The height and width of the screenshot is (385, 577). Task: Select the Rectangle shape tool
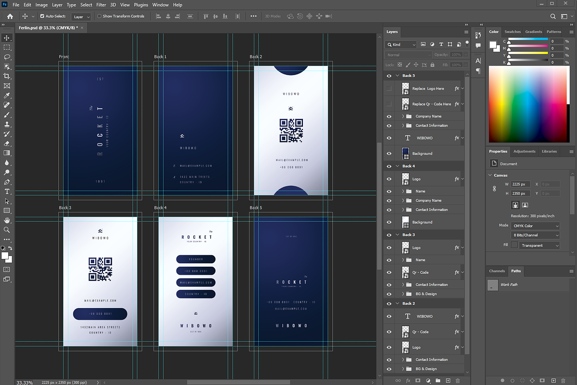(7, 211)
